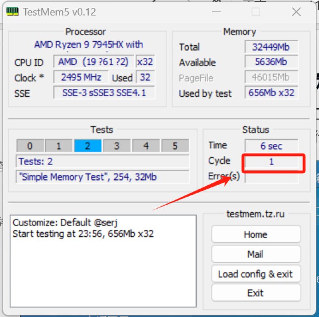The image size is (319, 317).
Task: Select test block 1
Action: coord(59,146)
